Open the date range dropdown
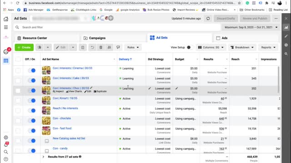This screenshot has height=163, width=291. pos(251,27)
